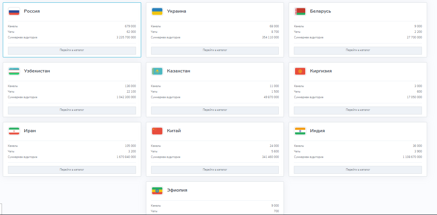Select the Iran flag icon

point(14,131)
